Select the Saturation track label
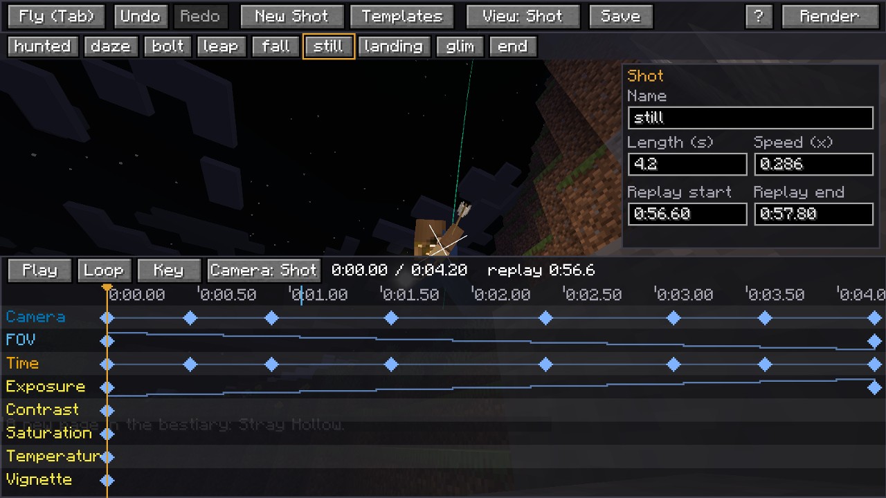The height and width of the screenshot is (498, 886). pos(48,433)
